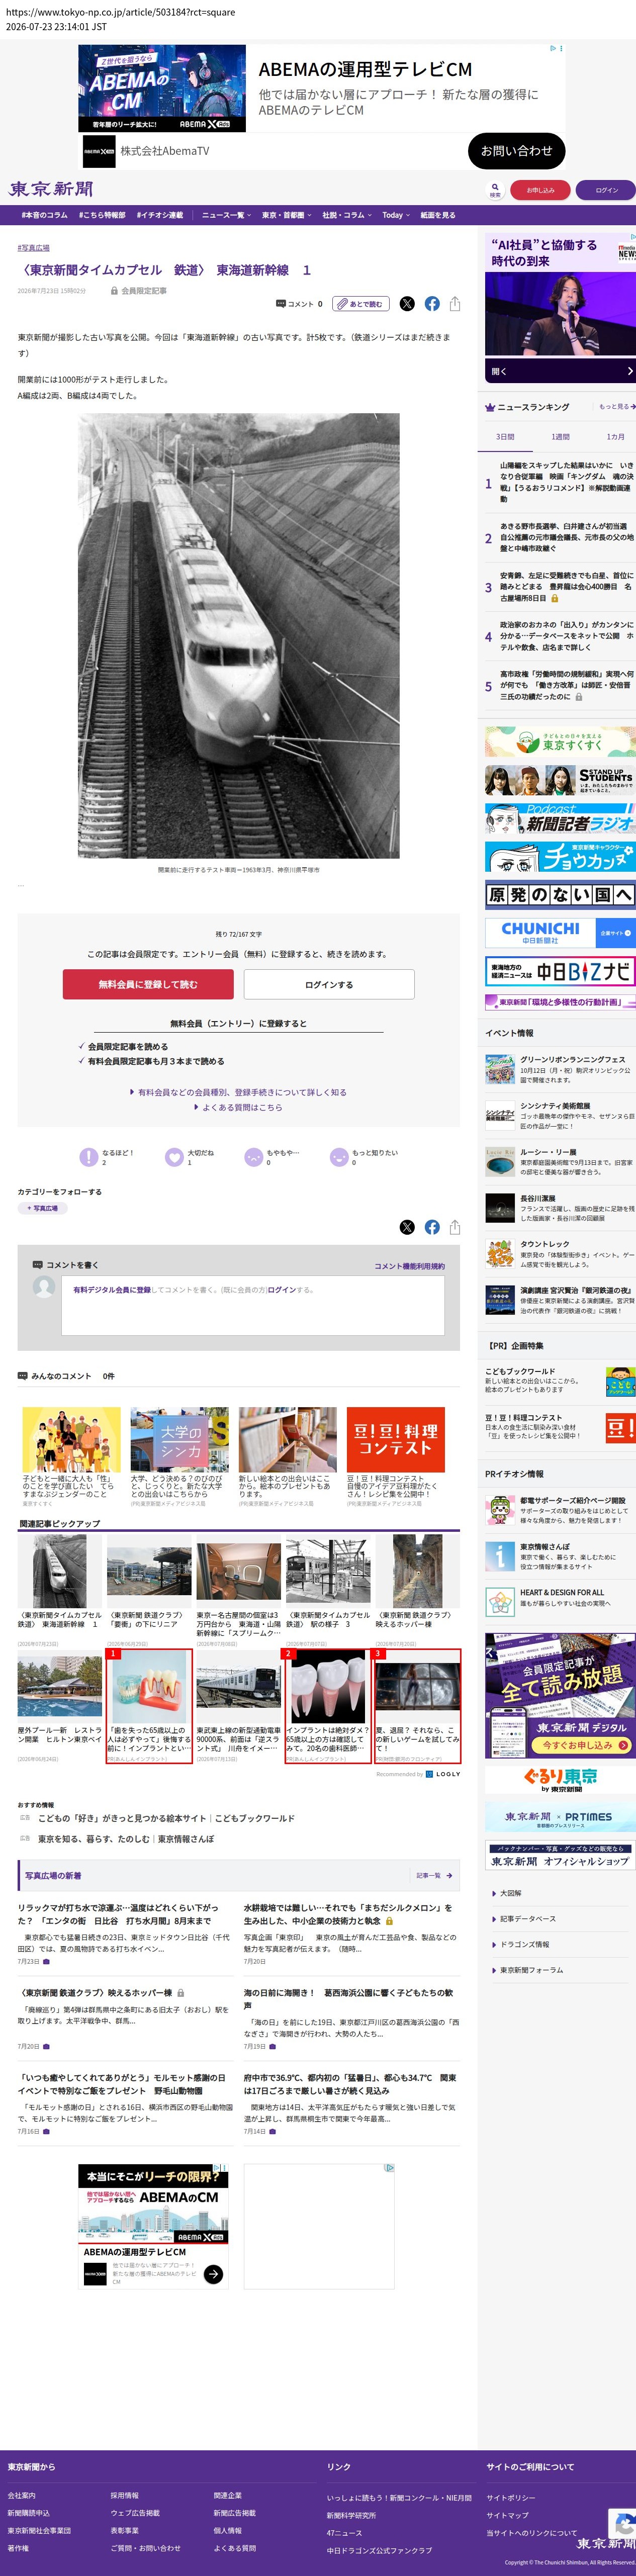This screenshot has height=2576, width=636.
Task: Expand the ニュース一覧 menu dropdown
Action: pos(226,215)
